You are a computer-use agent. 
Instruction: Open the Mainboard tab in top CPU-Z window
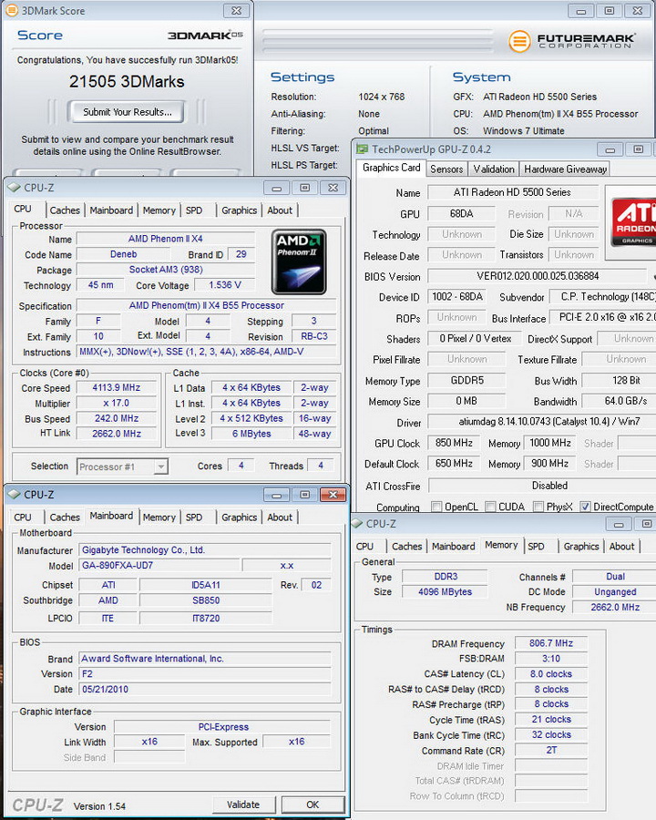(111, 210)
